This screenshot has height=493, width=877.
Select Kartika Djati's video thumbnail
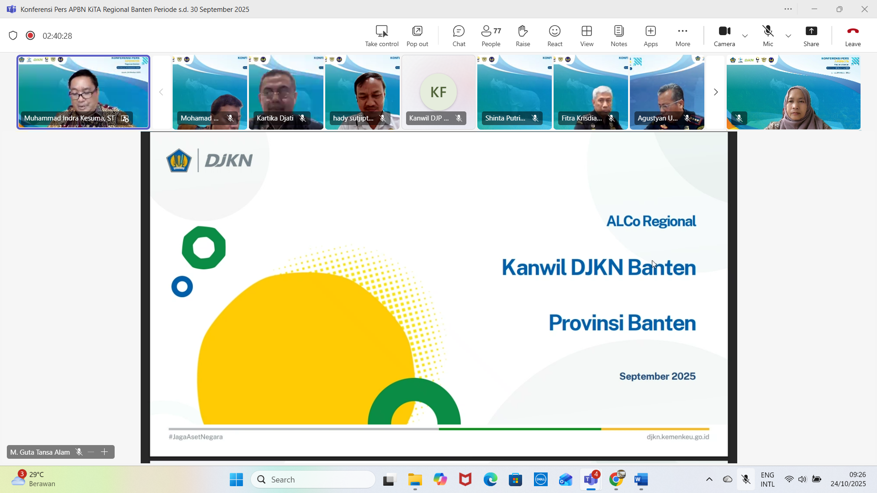286,91
